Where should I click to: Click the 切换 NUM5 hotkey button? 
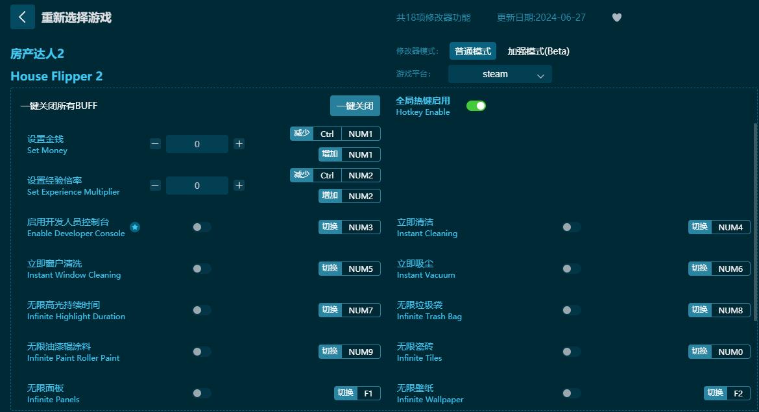[x=350, y=269]
